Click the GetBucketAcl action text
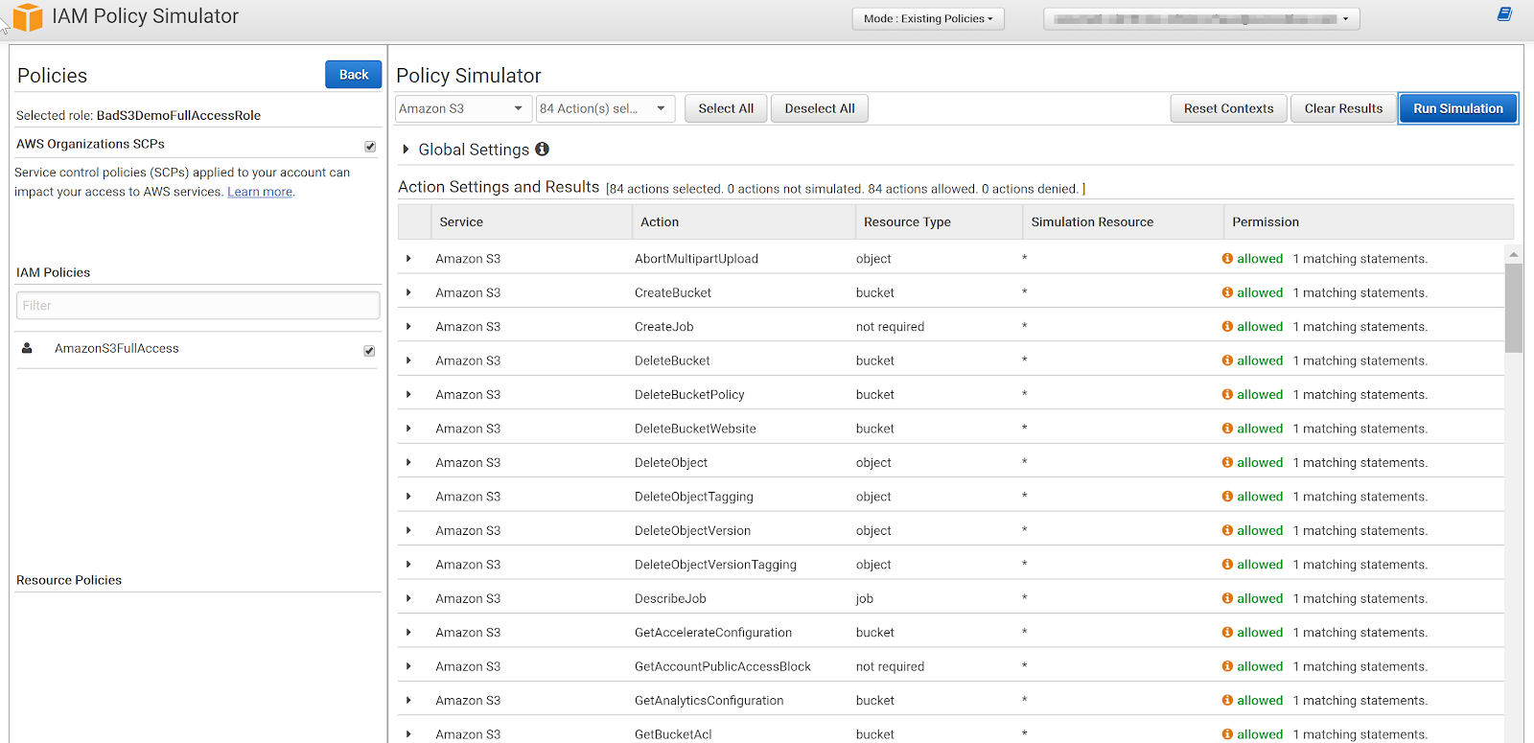This screenshot has width=1534, height=743. [673, 734]
